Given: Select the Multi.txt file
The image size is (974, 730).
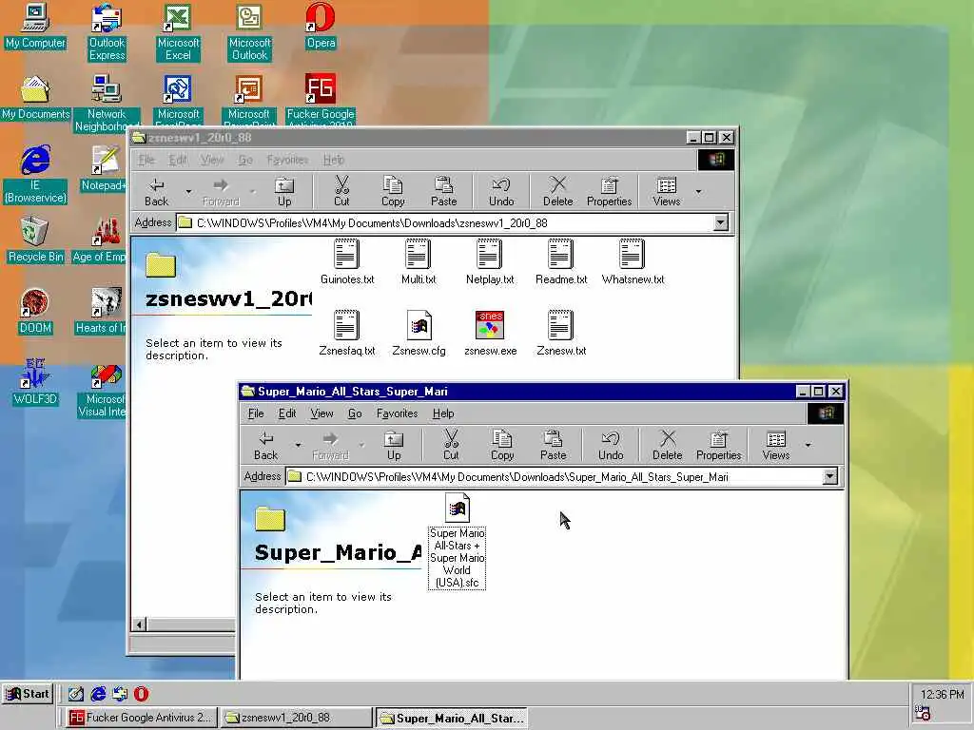Looking at the screenshot, I should (419, 262).
